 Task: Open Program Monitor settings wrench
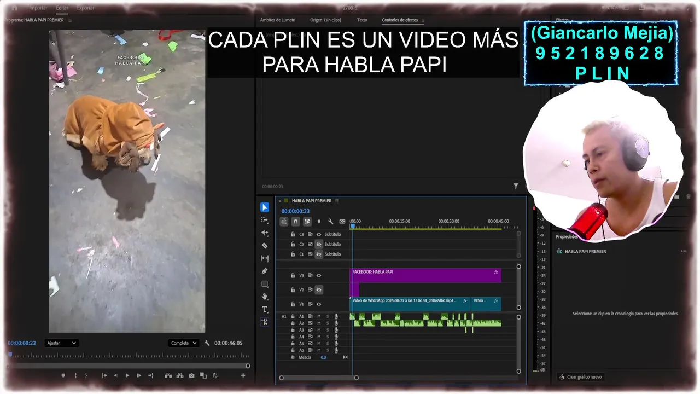(x=207, y=343)
